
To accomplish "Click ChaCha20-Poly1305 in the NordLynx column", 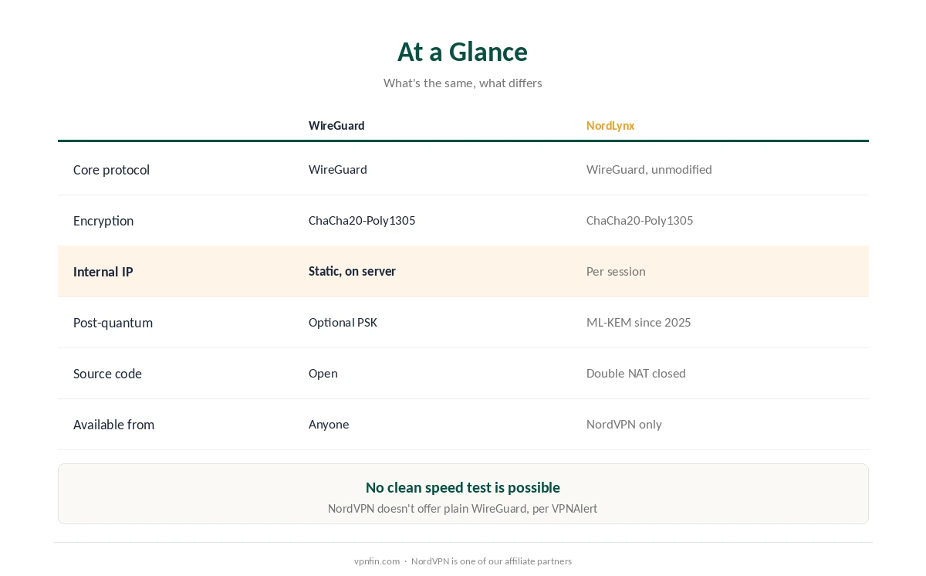I will pos(640,220).
